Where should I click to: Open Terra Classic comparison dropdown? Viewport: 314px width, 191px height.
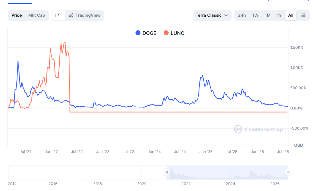pos(212,15)
